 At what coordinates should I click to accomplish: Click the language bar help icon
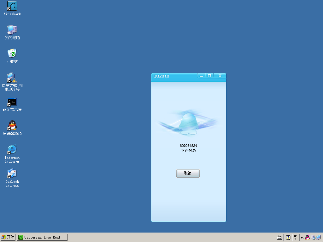click(288, 238)
